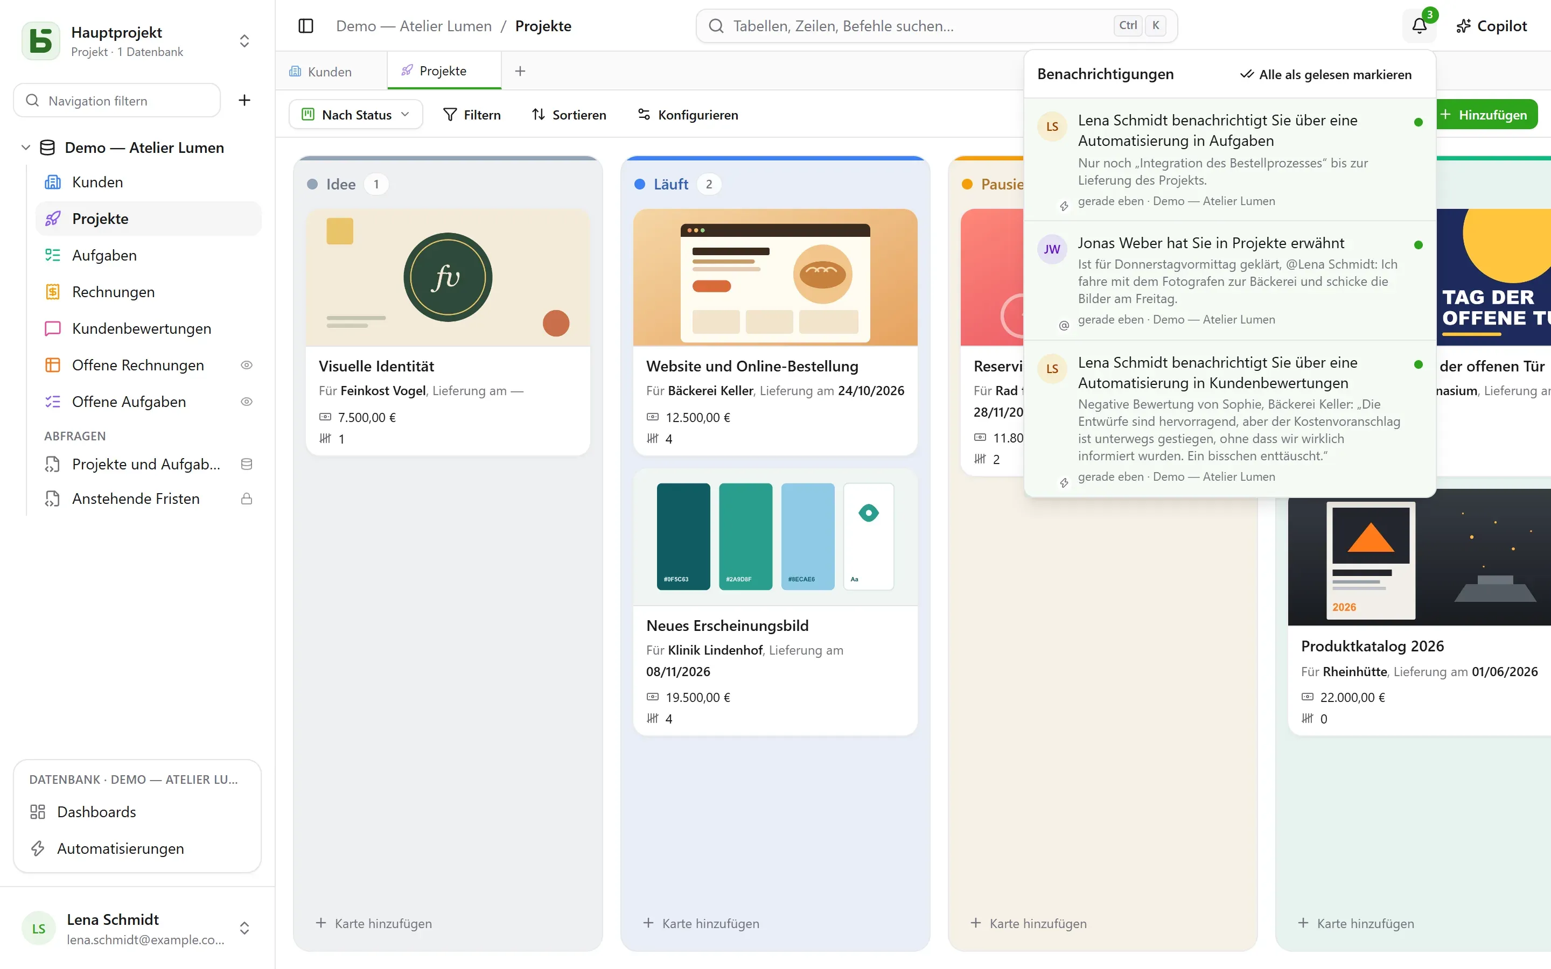
Task: Collapse the Demo — Atelier Lumen tree
Action: (x=26, y=148)
